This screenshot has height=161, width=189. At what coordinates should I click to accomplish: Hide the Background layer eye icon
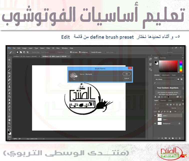coord(155,124)
